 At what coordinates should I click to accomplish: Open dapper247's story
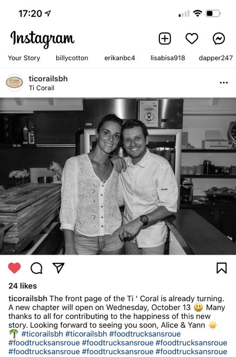[x=216, y=58]
